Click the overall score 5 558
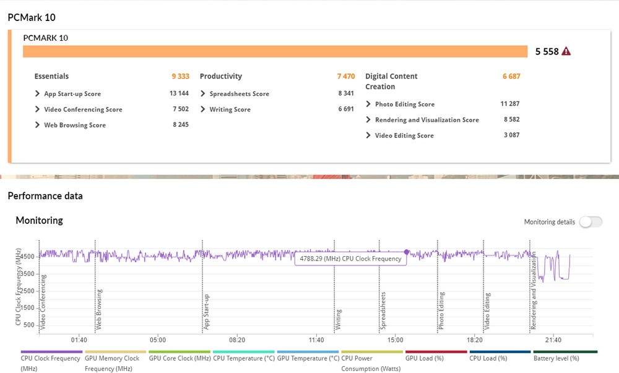This screenshot has height=373, width=619. (547, 52)
